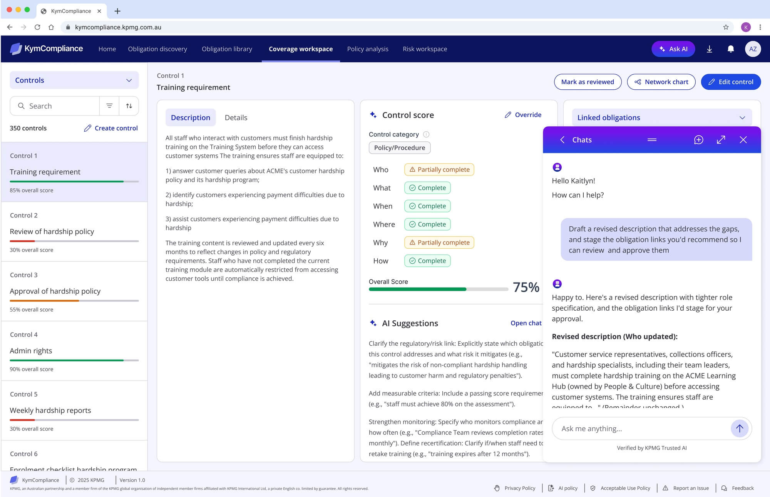Select Control 3 Approval of hardship policy
The image size is (770, 497).
[74, 291]
